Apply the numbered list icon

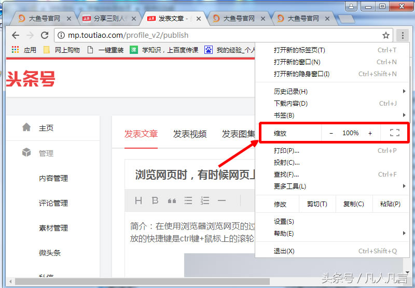coord(205,200)
